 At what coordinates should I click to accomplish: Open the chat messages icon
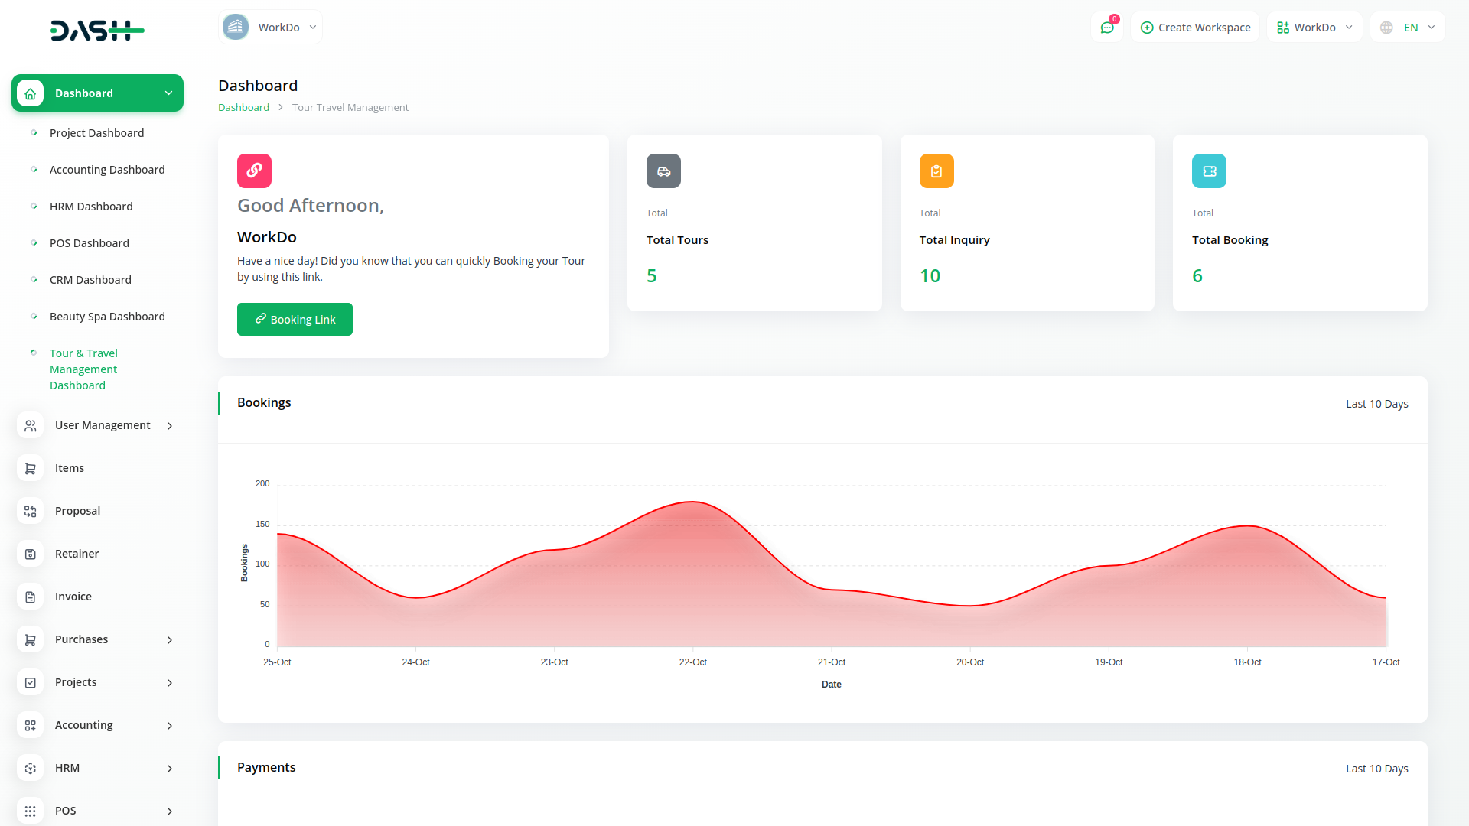1106,28
